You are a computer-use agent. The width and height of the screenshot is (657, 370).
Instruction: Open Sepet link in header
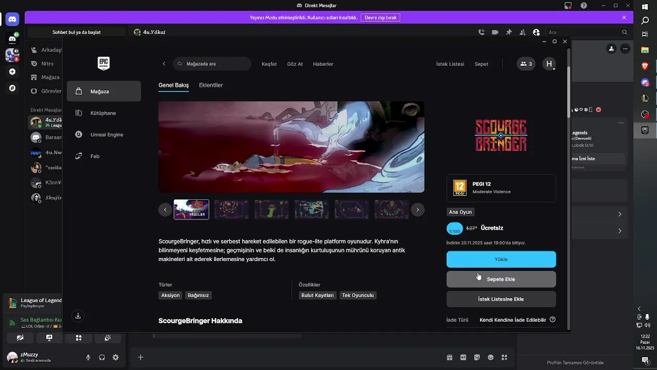pos(481,64)
